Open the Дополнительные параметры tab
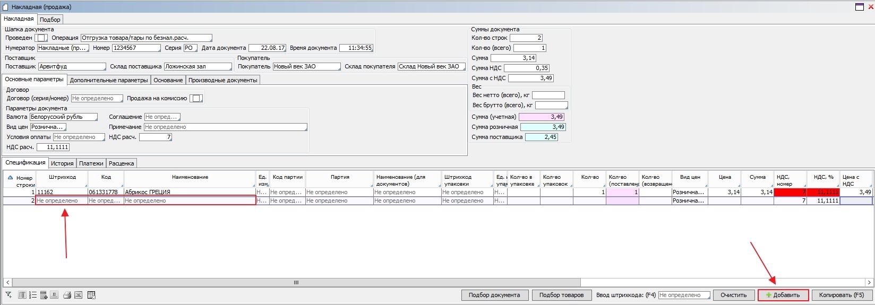875x305 pixels. point(109,80)
